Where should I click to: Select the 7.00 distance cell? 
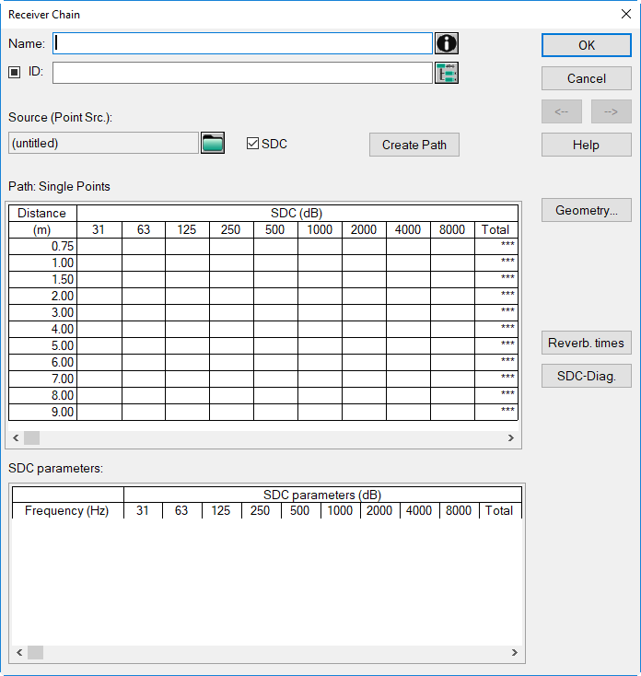(42, 379)
